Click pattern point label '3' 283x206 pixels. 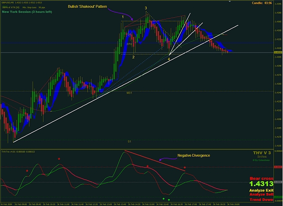click(x=146, y=8)
